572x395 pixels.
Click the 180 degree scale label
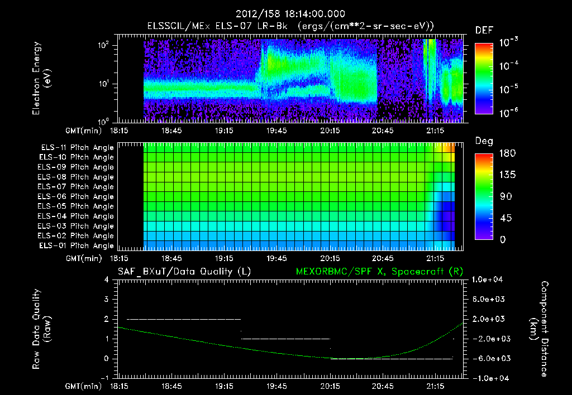507,153
